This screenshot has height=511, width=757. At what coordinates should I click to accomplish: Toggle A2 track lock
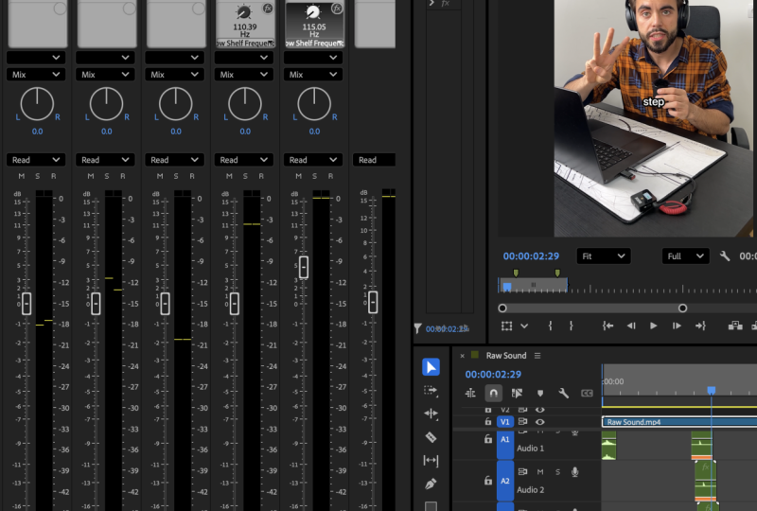pos(488,481)
